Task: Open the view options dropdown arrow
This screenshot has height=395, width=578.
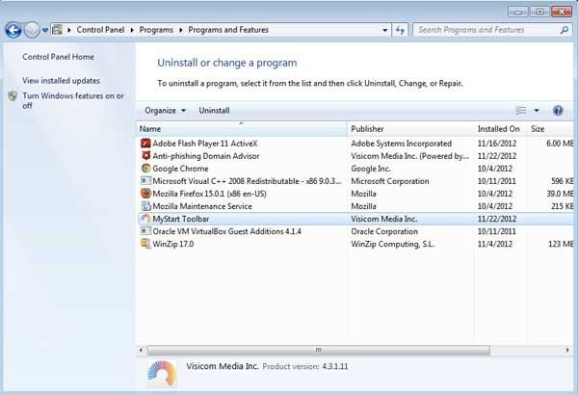Action: coord(537,110)
